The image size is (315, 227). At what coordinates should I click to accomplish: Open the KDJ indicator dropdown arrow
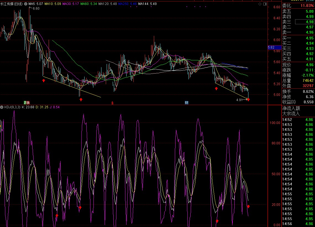pyautogui.click(x=2, y=107)
